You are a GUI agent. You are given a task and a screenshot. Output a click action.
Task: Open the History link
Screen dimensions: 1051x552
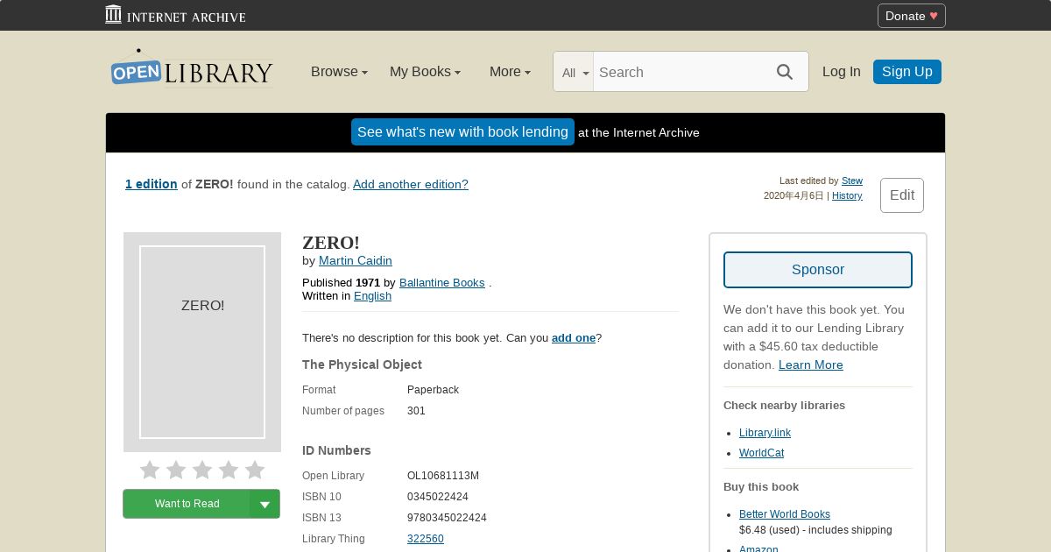(x=847, y=195)
